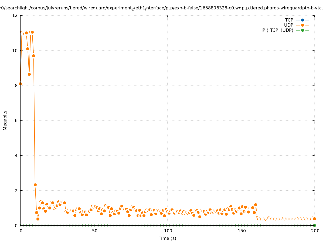Click the UDP point at 10.1 Megabits

click(28, 49)
